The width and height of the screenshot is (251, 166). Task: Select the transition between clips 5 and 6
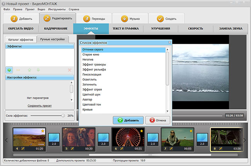click(x=103, y=139)
